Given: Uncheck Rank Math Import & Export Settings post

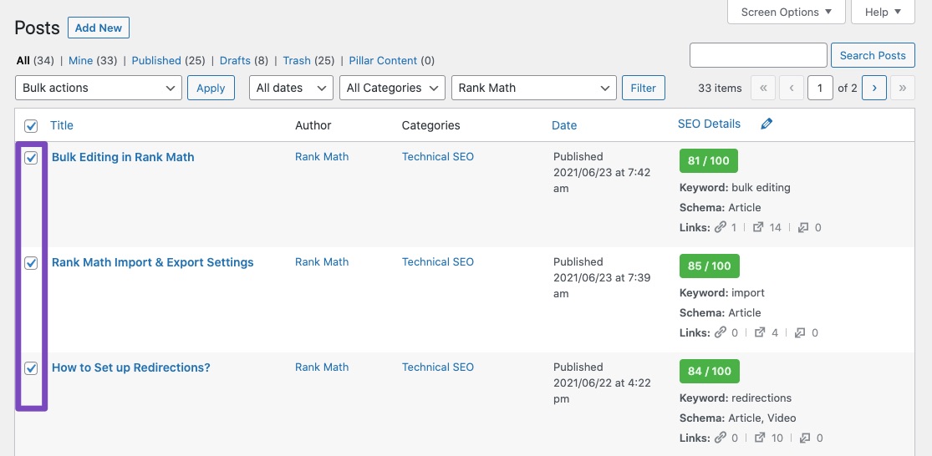Looking at the screenshot, I should [31, 262].
